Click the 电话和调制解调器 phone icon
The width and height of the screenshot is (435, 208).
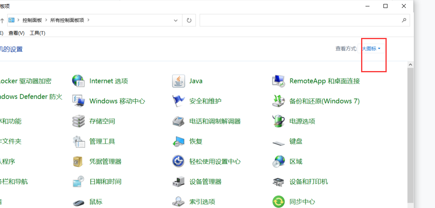click(x=179, y=121)
